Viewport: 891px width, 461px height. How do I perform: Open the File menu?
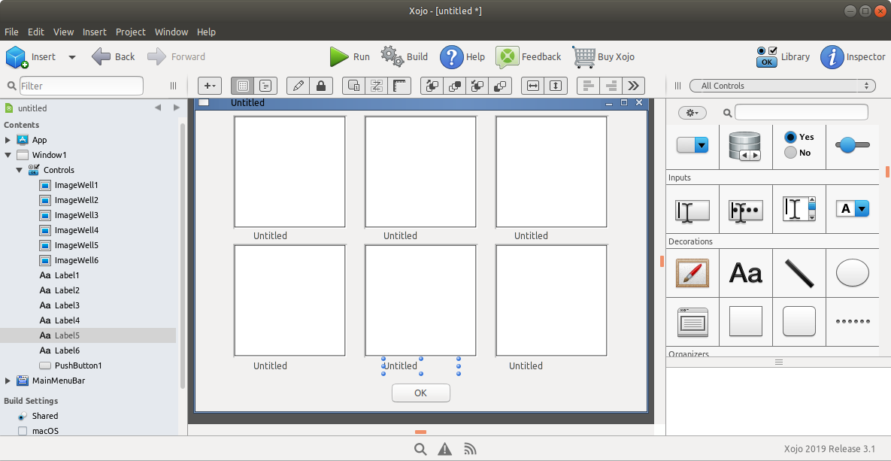[x=11, y=32]
